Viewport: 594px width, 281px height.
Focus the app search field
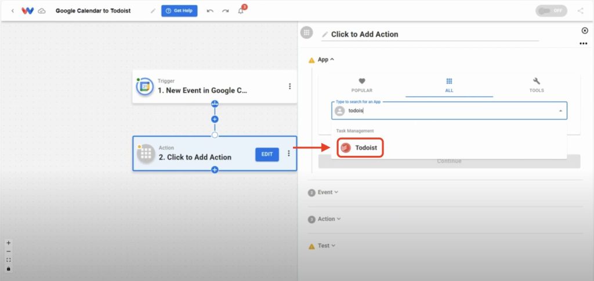click(450, 111)
